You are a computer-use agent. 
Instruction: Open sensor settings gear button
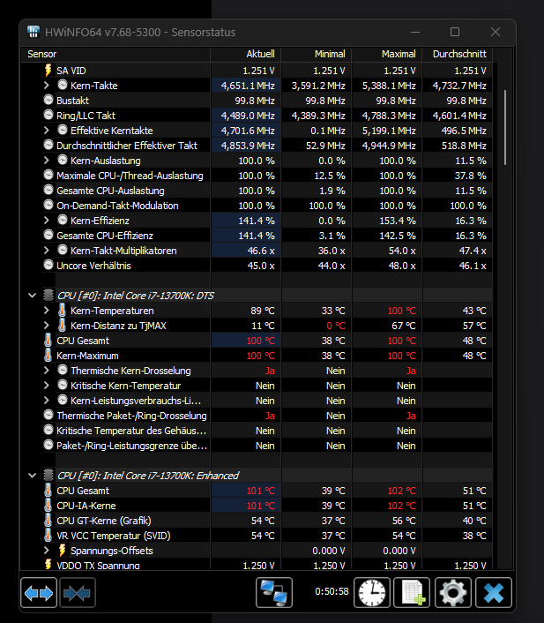point(453,593)
